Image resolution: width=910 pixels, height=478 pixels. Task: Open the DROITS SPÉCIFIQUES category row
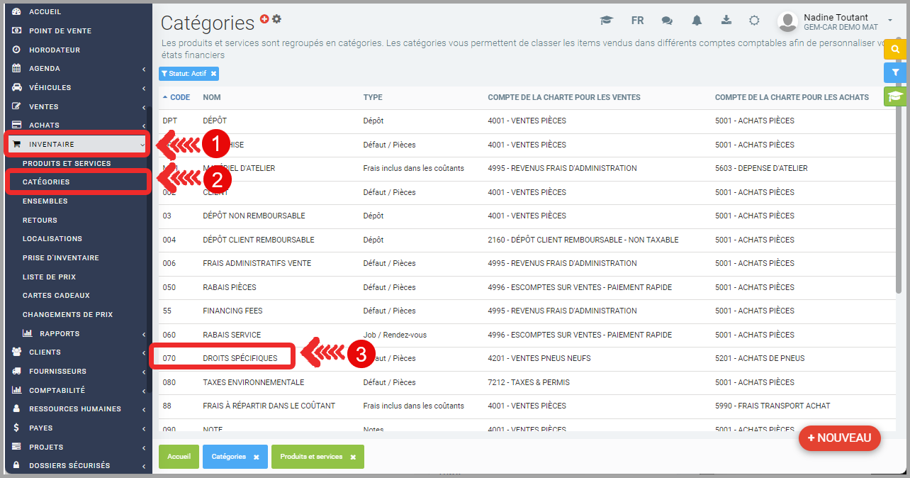[240, 358]
